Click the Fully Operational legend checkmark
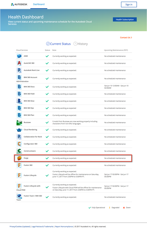 tap(90, 208)
